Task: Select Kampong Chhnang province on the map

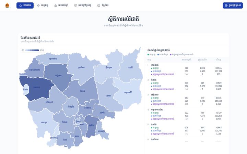Action: click(71, 107)
